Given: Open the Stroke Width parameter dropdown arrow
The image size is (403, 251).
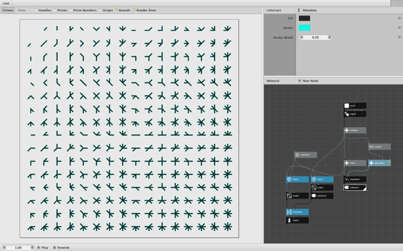Looking at the screenshot, I should tap(400, 37).
